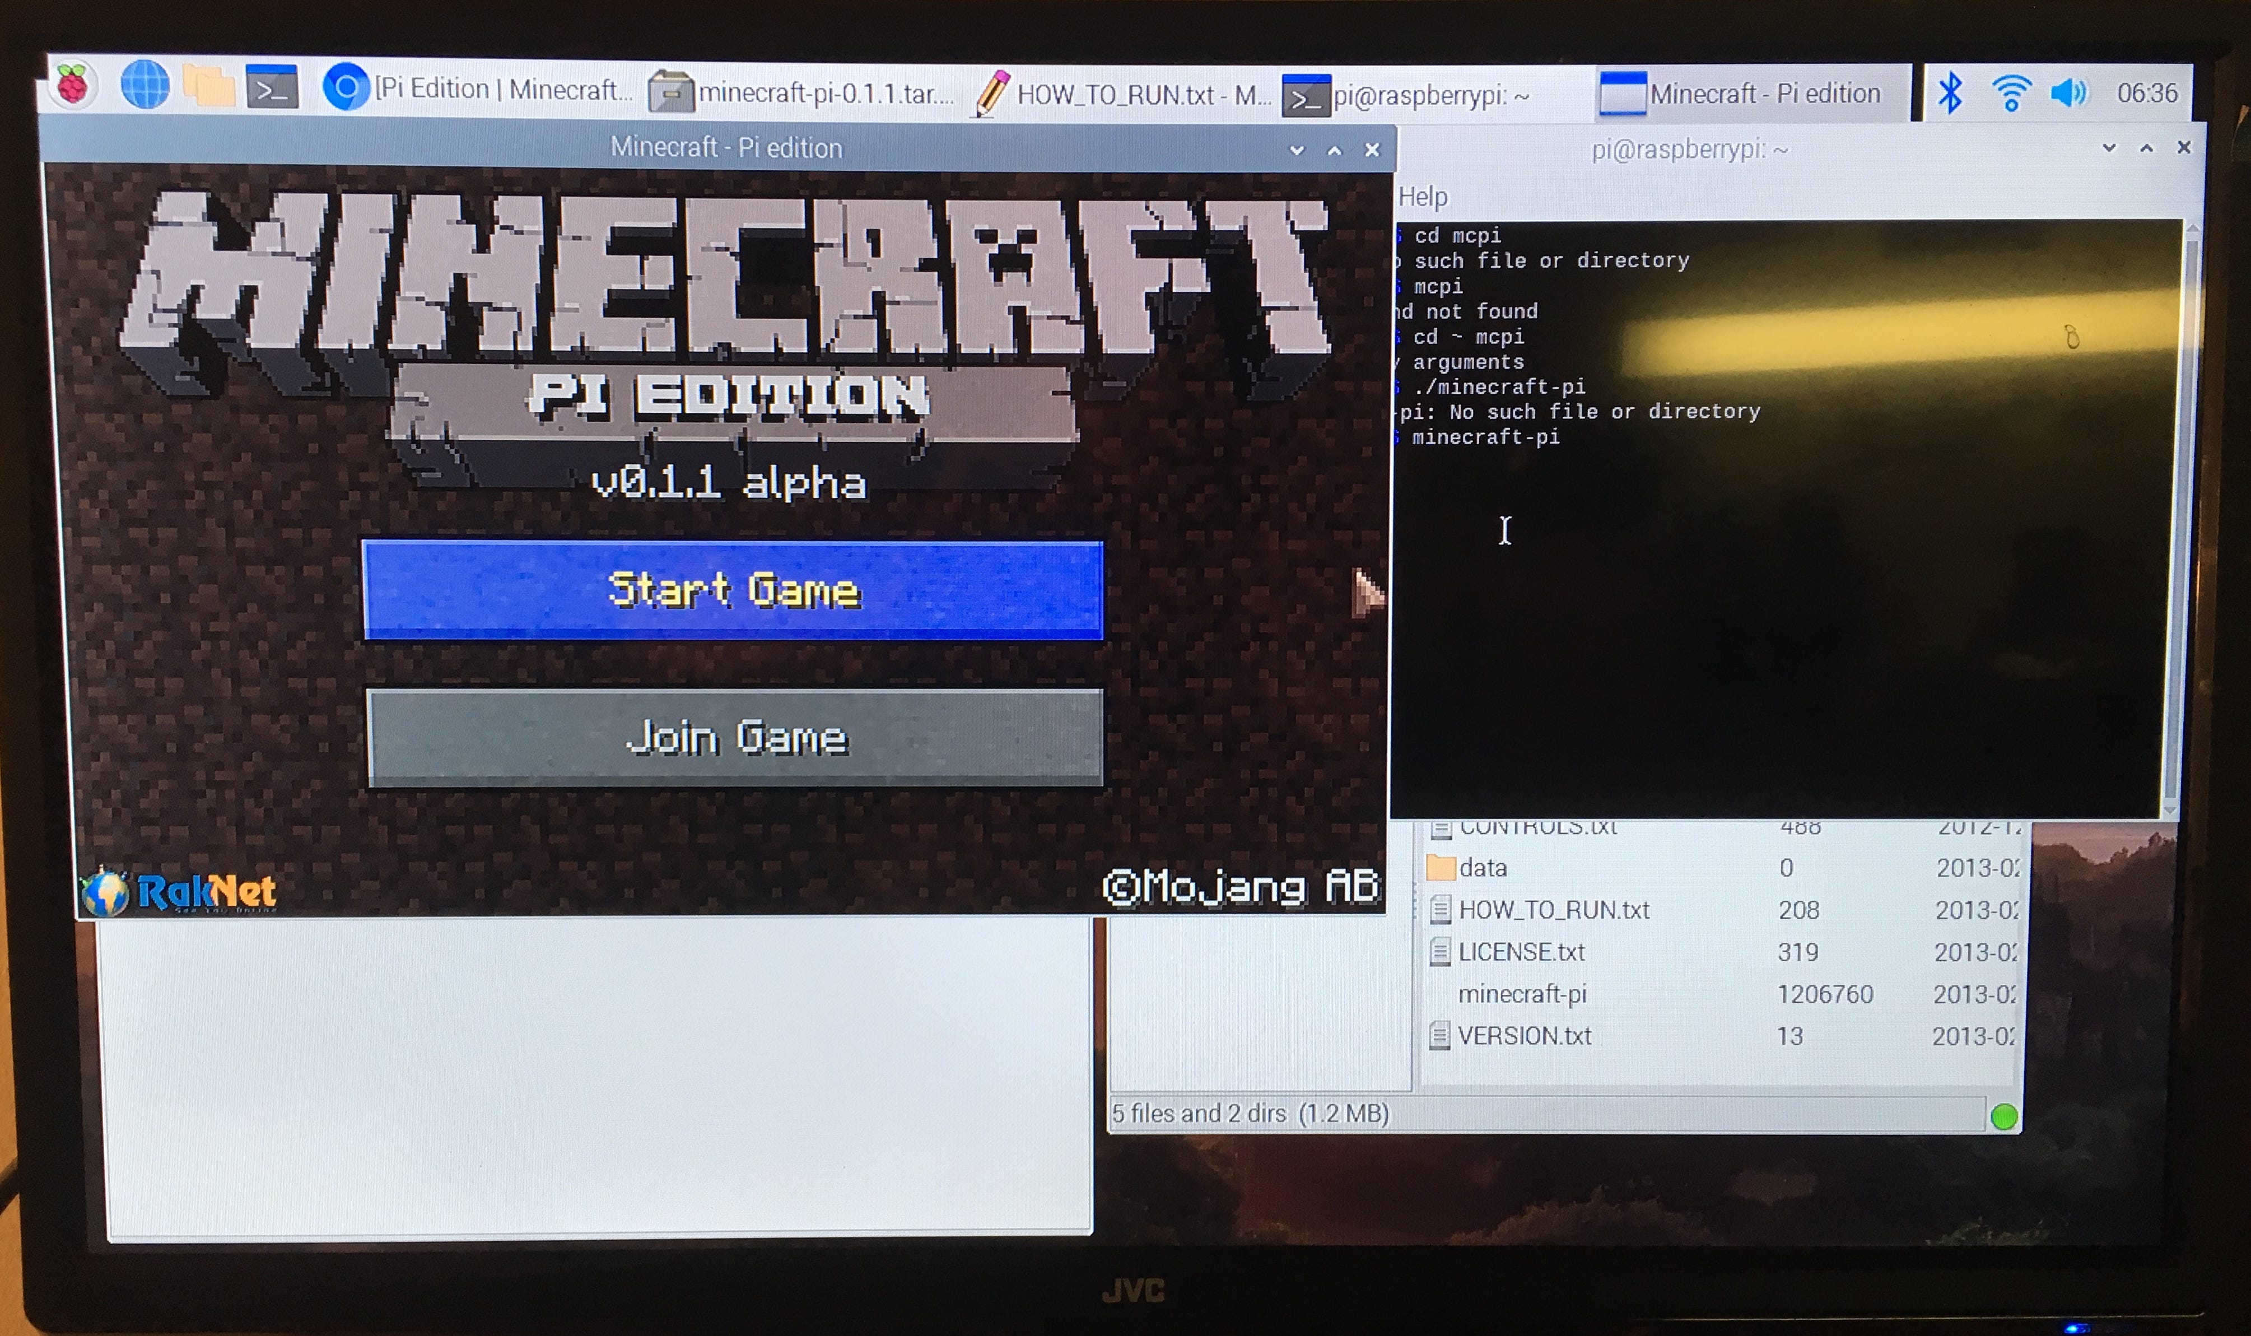Select the data folder in file list
The width and height of the screenshot is (2251, 1336).
(1483, 868)
